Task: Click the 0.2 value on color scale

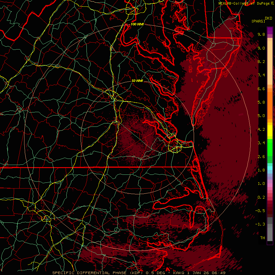Action: pyautogui.click(x=261, y=197)
